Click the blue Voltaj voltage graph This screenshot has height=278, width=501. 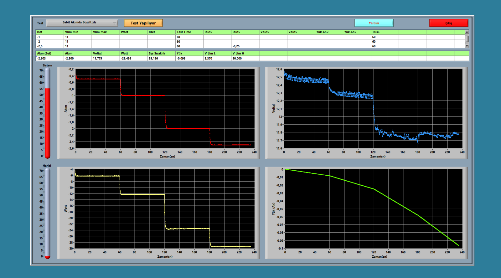[373, 109]
